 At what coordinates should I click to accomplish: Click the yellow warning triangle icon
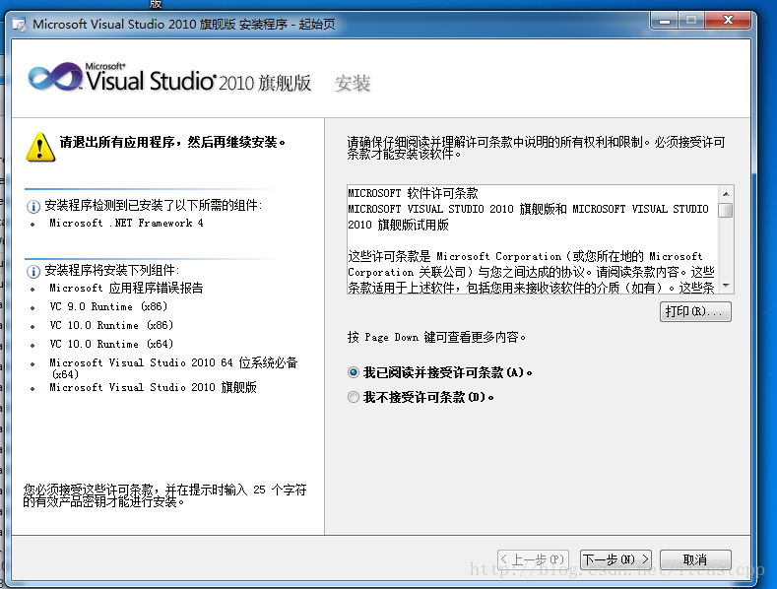click(40, 148)
